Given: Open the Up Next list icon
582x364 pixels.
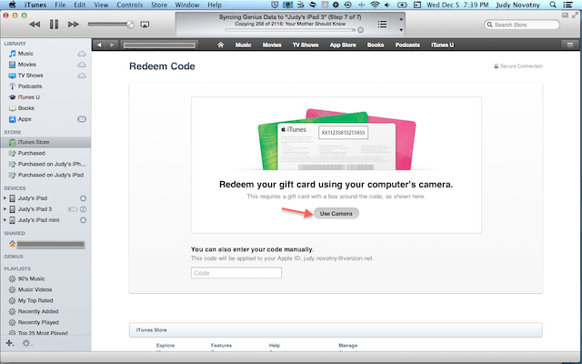Looking at the screenshot, I should click(x=382, y=25).
